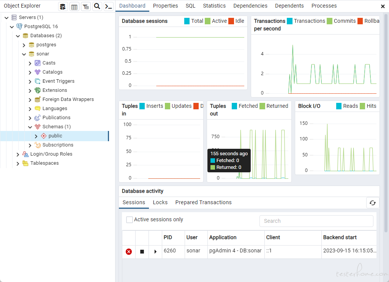Select the Dashboard tab
389x282 pixels.
(x=132, y=6)
